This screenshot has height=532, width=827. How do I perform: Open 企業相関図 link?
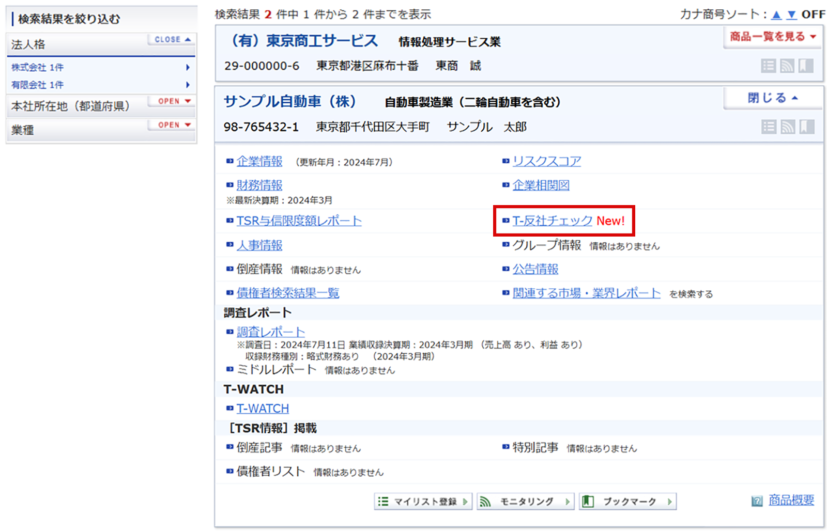[541, 185]
